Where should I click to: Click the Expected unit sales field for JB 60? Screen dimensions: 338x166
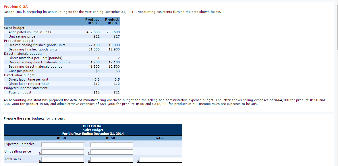(x=111, y=144)
